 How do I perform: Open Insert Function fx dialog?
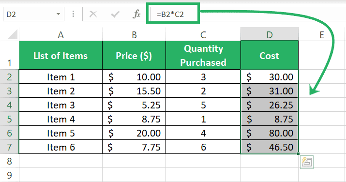point(136,14)
